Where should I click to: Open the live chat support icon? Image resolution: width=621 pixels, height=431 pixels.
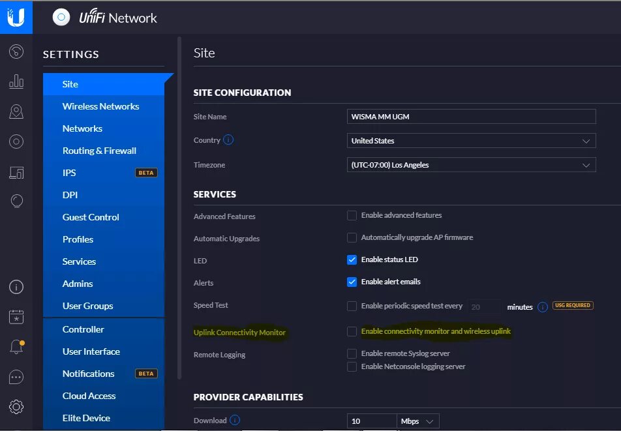16,377
